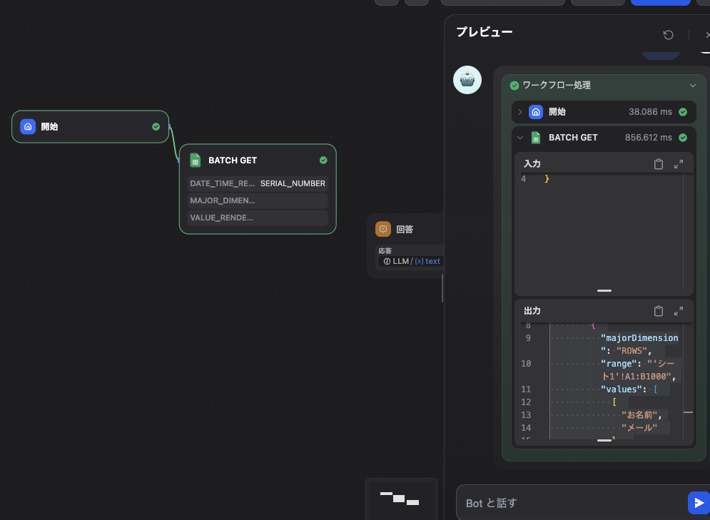The width and height of the screenshot is (710, 520).
Task: Click the 回答 node title
Action: click(405, 230)
